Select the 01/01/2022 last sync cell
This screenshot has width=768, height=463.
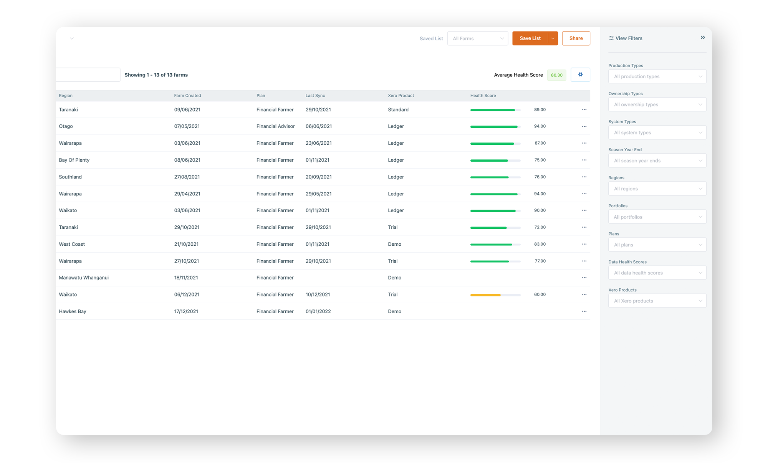(x=318, y=311)
